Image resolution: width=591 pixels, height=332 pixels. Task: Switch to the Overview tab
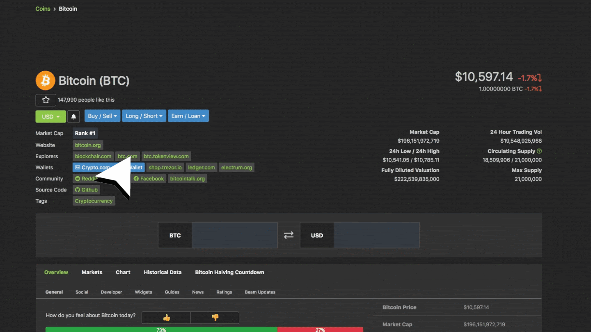[x=56, y=272]
